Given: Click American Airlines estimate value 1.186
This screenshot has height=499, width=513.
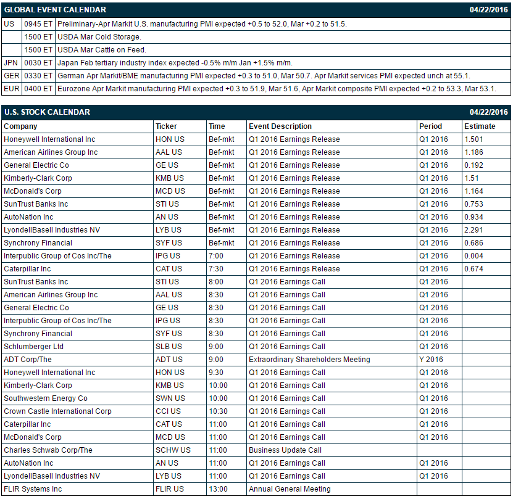Looking at the screenshot, I should [x=473, y=152].
